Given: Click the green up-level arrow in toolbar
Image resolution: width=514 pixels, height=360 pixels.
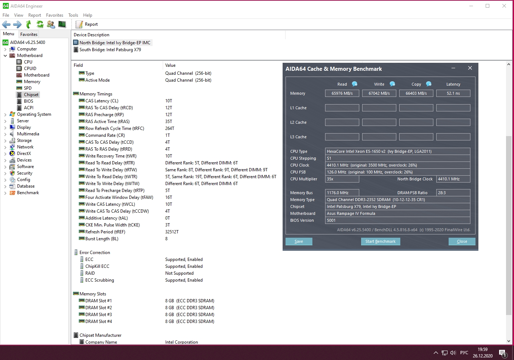Looking at the screenshot, I should pyautogui.click(x=29, y=24).
